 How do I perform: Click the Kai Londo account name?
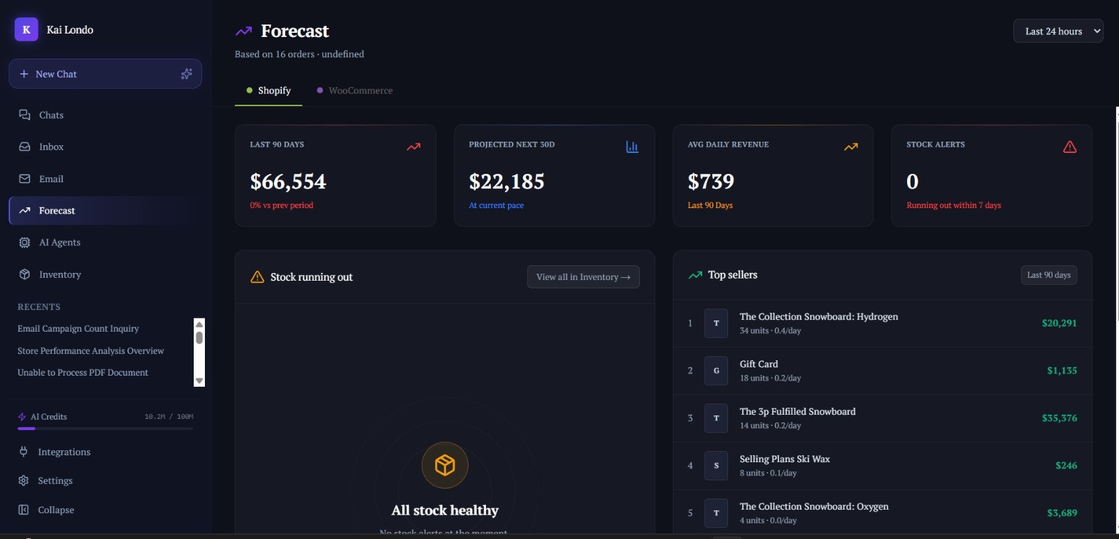[x=70, y=30]
